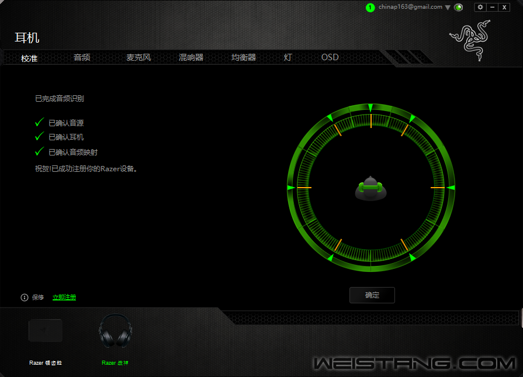This screenshot has width=523, height=377.
Task: Click the 已确认耳机 status text
Action: [66, 137]
